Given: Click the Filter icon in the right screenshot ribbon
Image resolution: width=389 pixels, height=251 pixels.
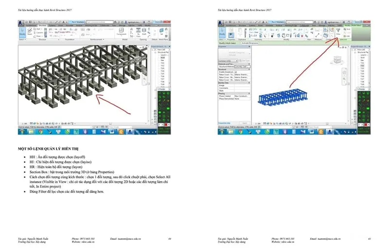Looking at the screenshot, I should coord(338,31).
